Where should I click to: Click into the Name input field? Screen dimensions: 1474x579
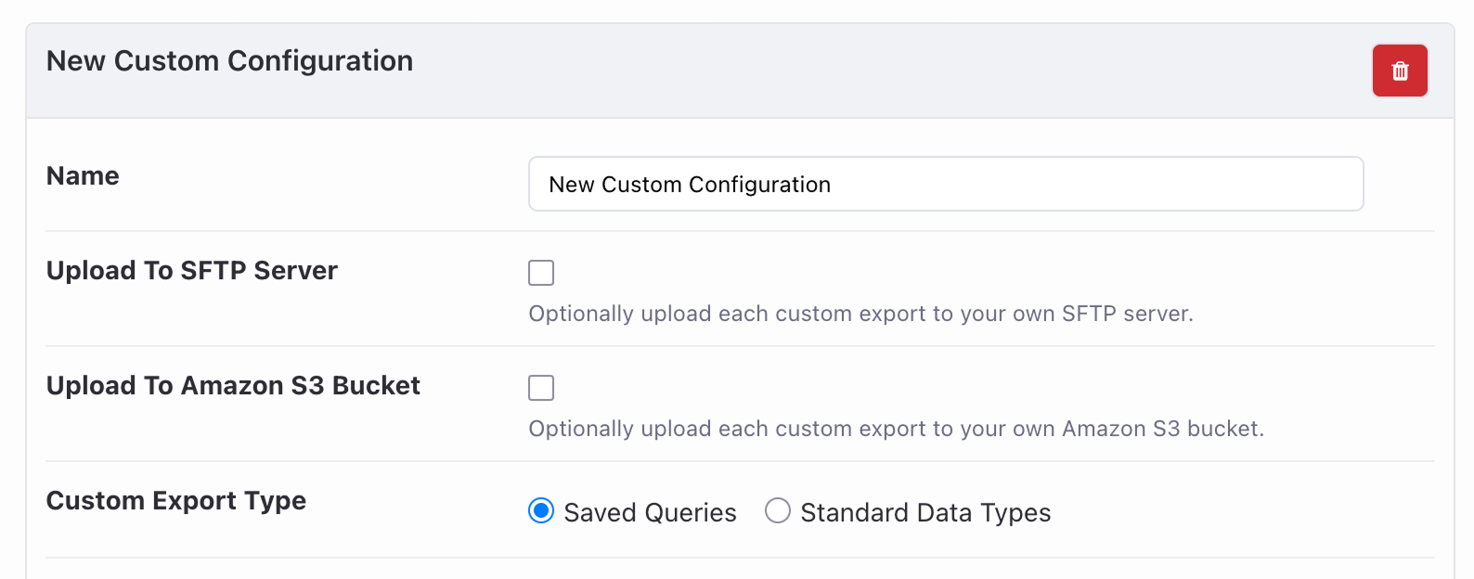(x=945, y=184)
